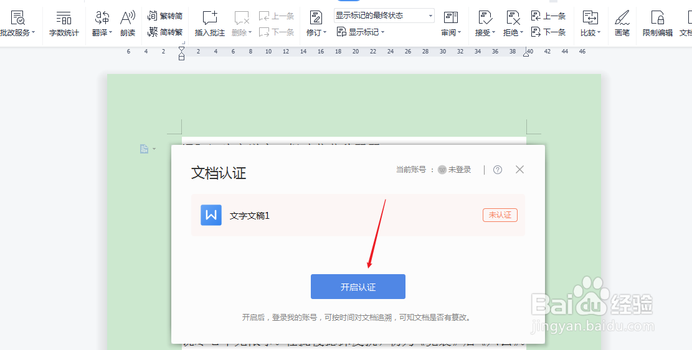The height and width of the screenshot is (350, 692).
Task: Click the 文档认证 dialog title
Action: click(219, 173)
